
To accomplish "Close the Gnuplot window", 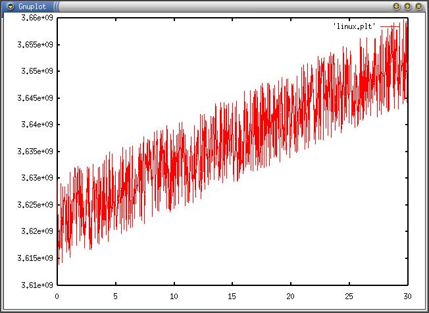I will tap(418, 7).
